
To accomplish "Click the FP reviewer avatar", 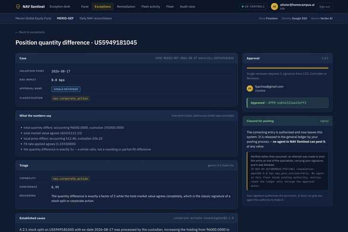I will click(250, 89).
